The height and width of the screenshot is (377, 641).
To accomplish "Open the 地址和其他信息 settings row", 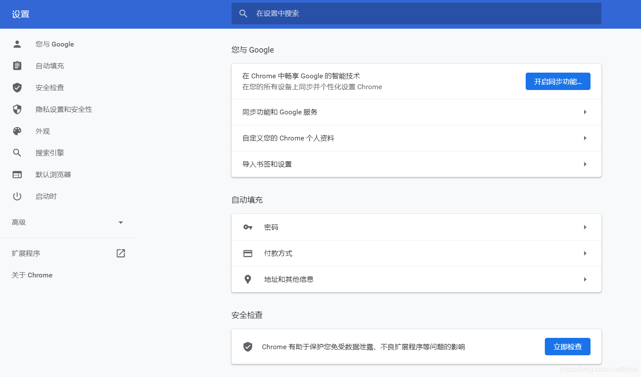I will coord(416,279).
